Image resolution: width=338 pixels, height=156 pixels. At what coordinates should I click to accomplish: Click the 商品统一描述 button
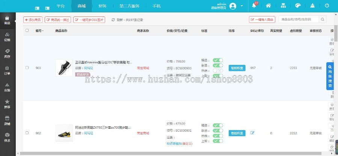58,20
